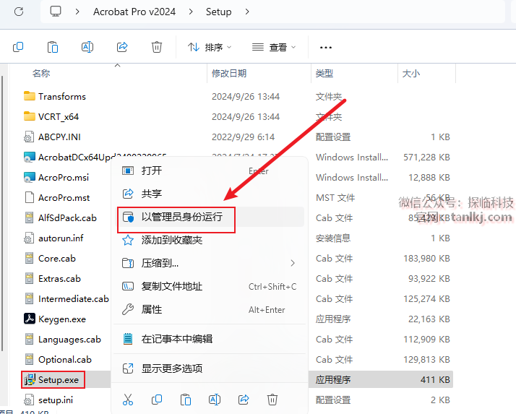Click the copy icon in the toolbar
Screen dimensions: 516x414
(x=18, y=47)
